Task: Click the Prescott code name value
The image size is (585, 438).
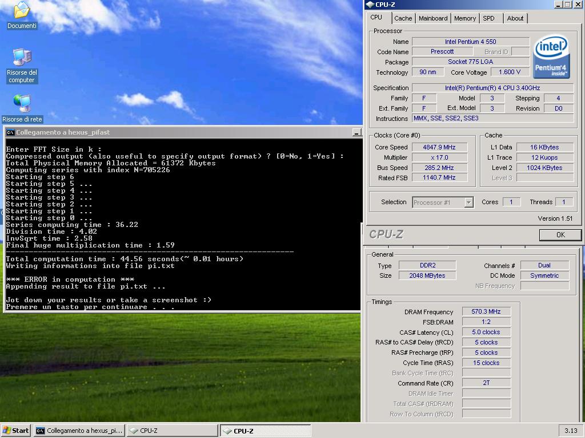Action: (x=442, y=52)
